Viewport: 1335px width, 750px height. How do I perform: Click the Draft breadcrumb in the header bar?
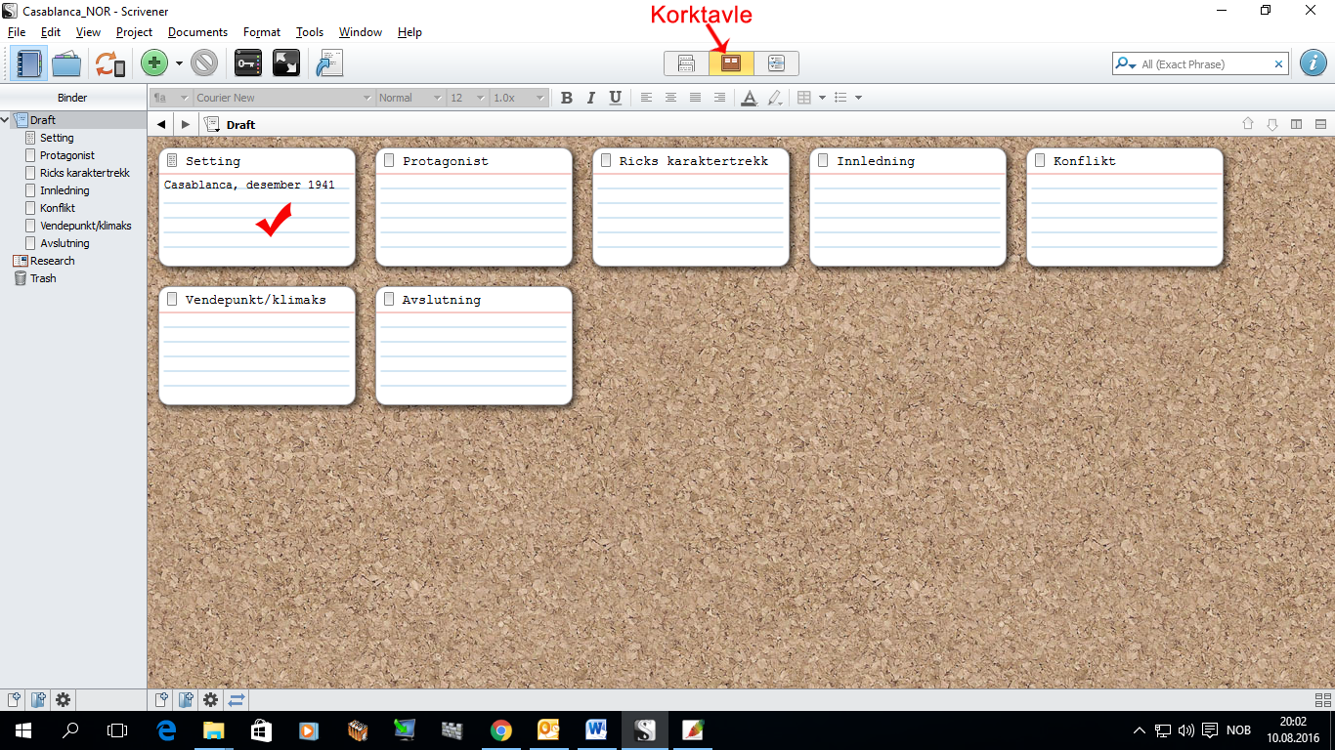[238, 124]
